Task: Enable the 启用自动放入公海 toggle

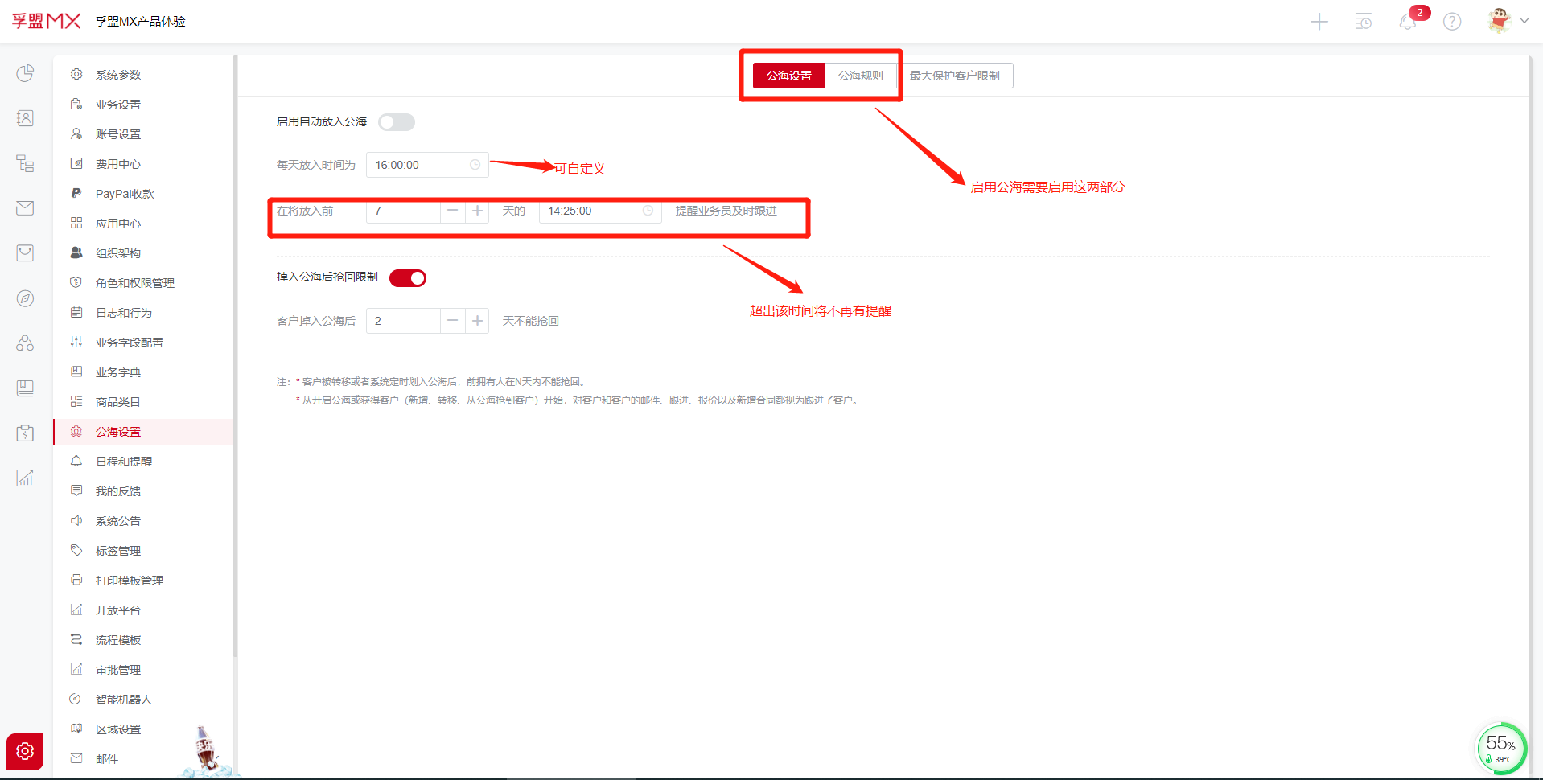Action: point(397,122)
